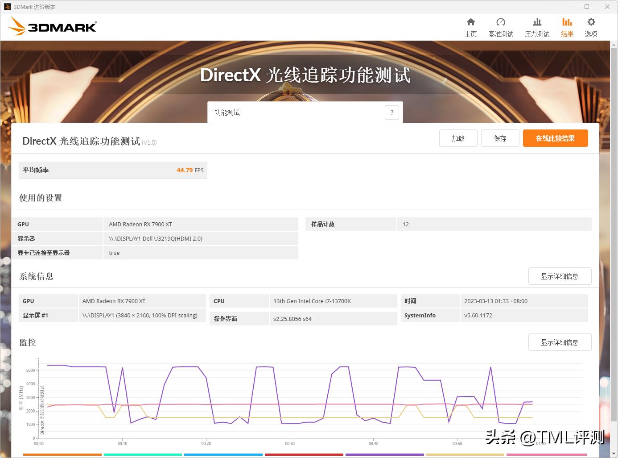Open 选项 settings gear icon
618x458 pixels.
tap(591, 22)
